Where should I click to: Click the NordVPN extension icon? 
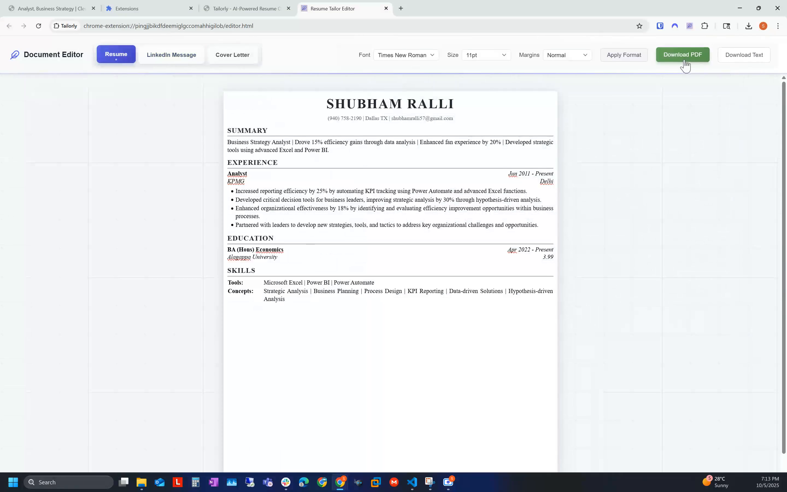674,26
